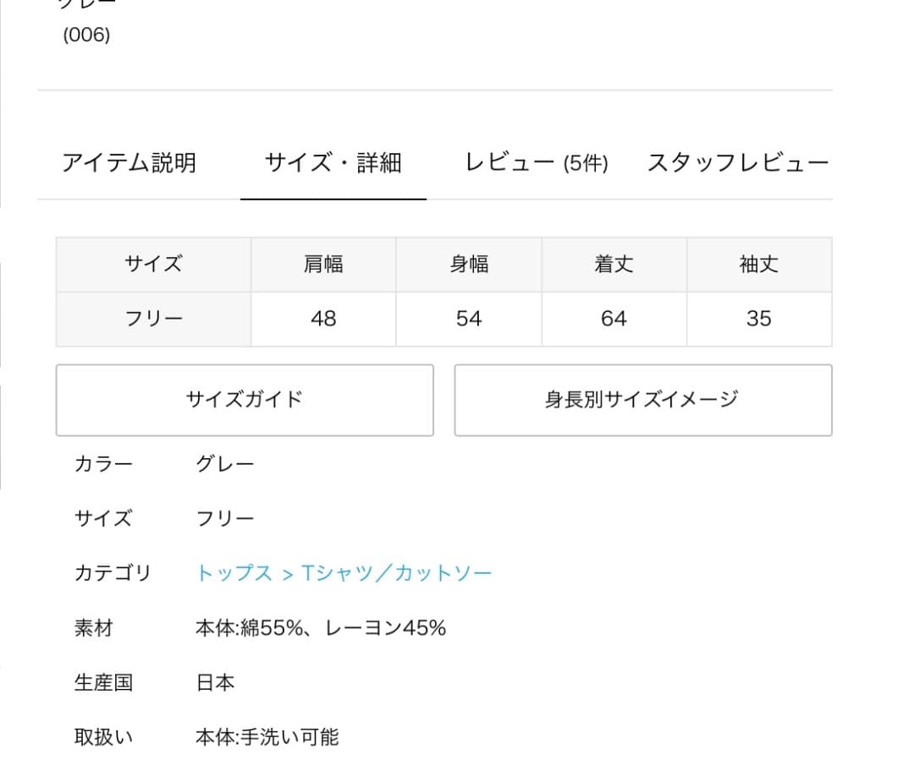The width and height of the screenshot is (914, 765).
Task: Follow the トップス category link
Action: (x=234, y=573)
